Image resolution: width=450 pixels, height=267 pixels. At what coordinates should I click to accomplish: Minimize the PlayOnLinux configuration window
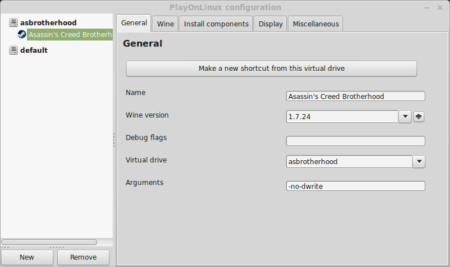coord(427,8)
